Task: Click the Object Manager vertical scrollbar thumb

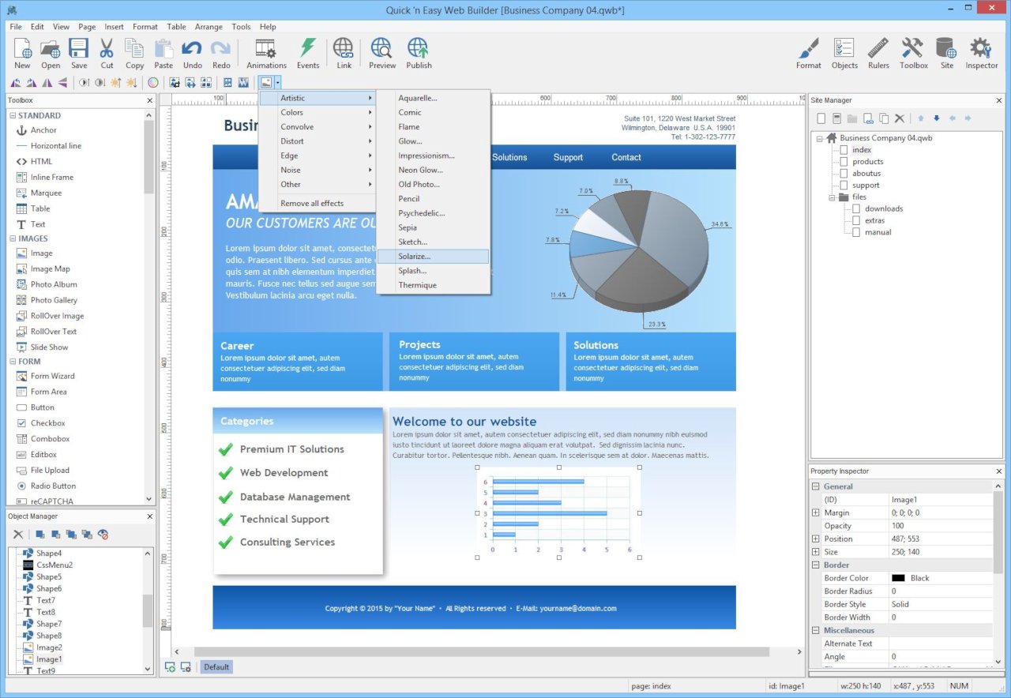Action: click(147, 610)
